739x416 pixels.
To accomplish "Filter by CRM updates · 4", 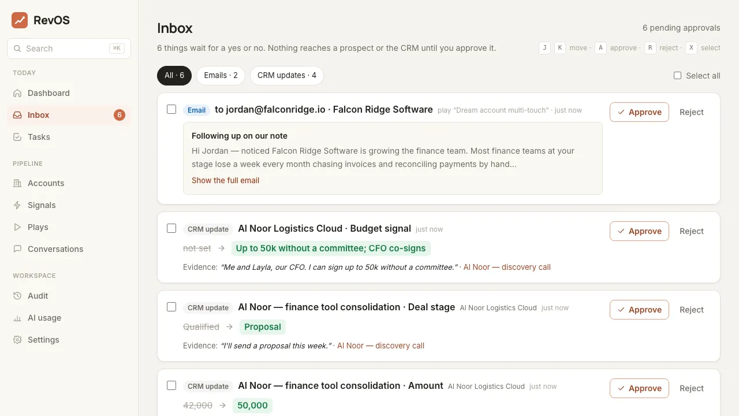I will pos(287,76).
